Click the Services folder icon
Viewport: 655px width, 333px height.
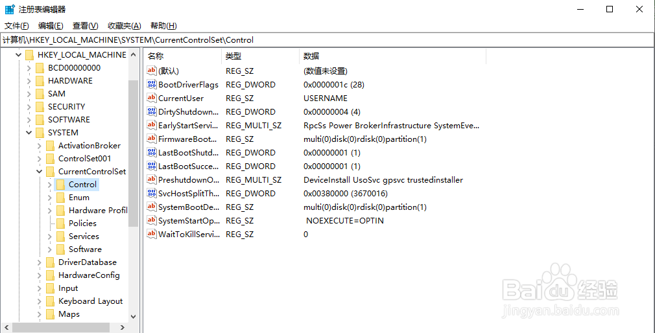click(60, 236)
